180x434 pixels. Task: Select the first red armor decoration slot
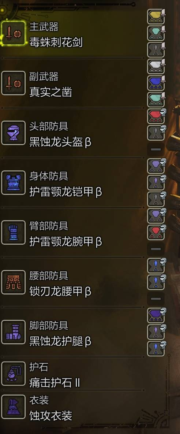(156, 116)
